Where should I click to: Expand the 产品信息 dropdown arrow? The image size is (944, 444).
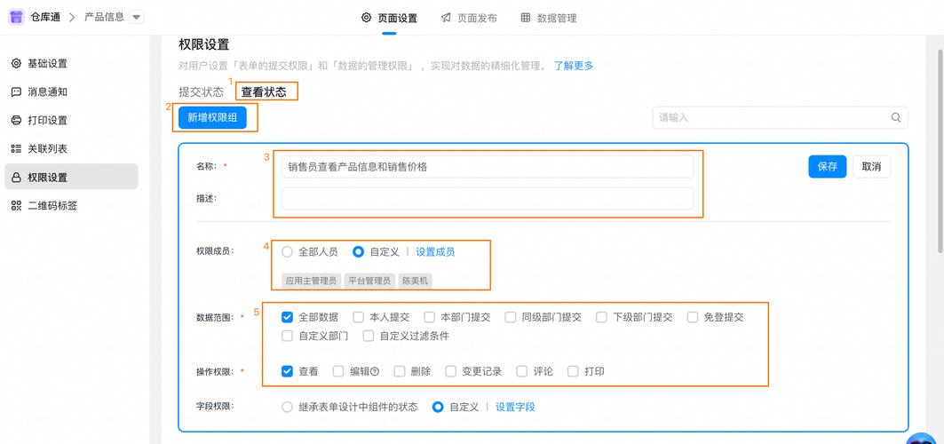point(136,18)
